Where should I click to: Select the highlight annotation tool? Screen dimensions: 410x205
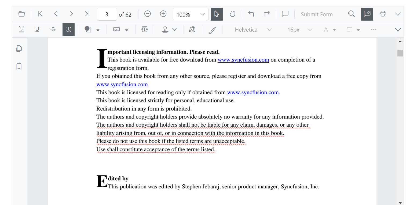(22, 29)
